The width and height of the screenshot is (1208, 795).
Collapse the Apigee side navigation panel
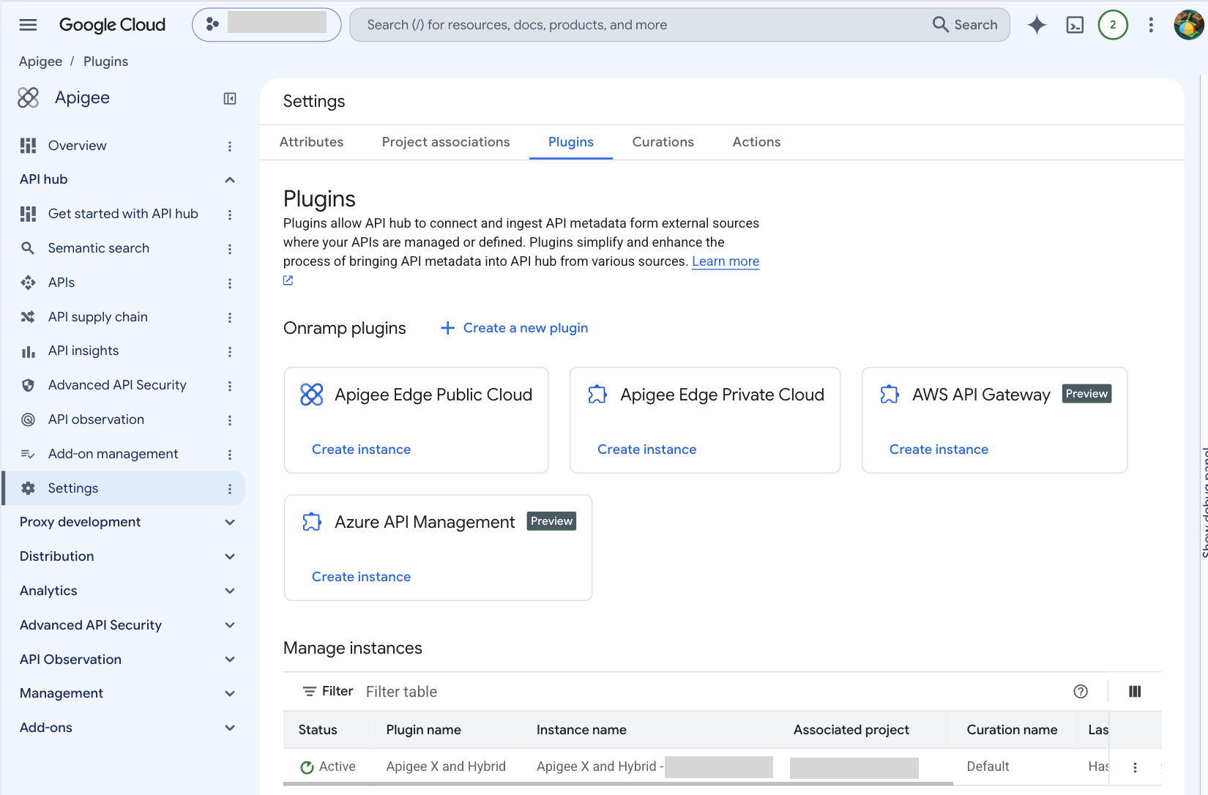[230, 98]
